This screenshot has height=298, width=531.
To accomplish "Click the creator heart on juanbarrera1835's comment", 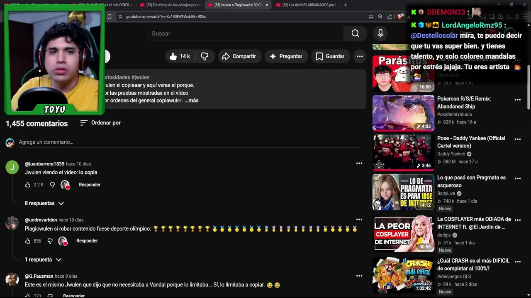I will click(x=65, y=185).
